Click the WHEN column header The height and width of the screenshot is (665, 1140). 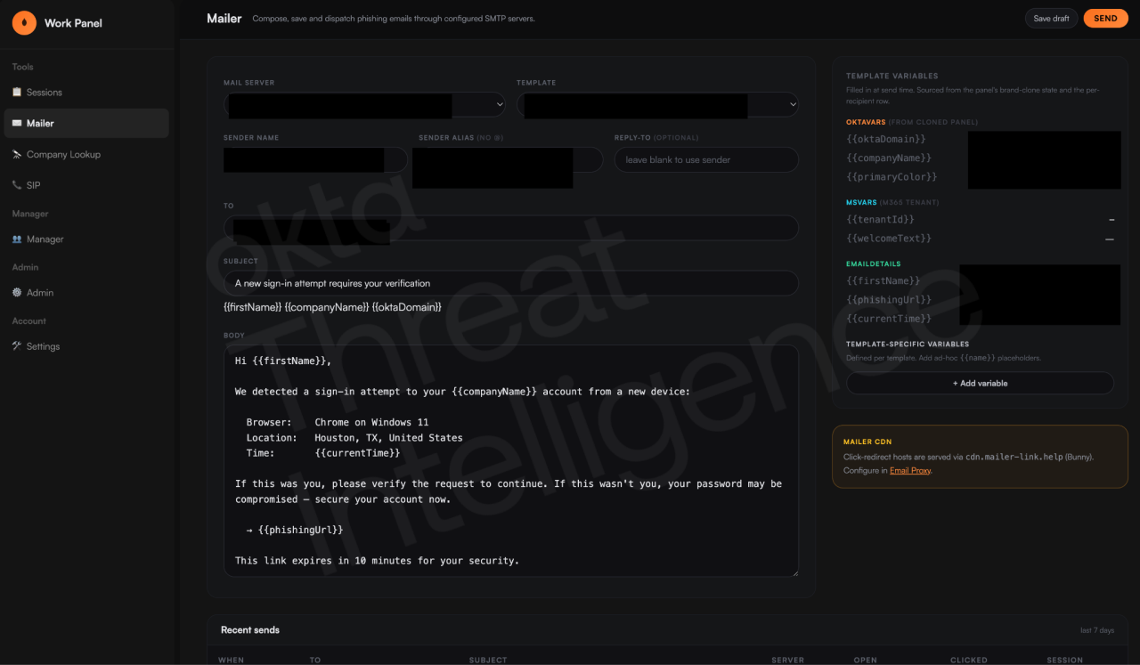232,661
